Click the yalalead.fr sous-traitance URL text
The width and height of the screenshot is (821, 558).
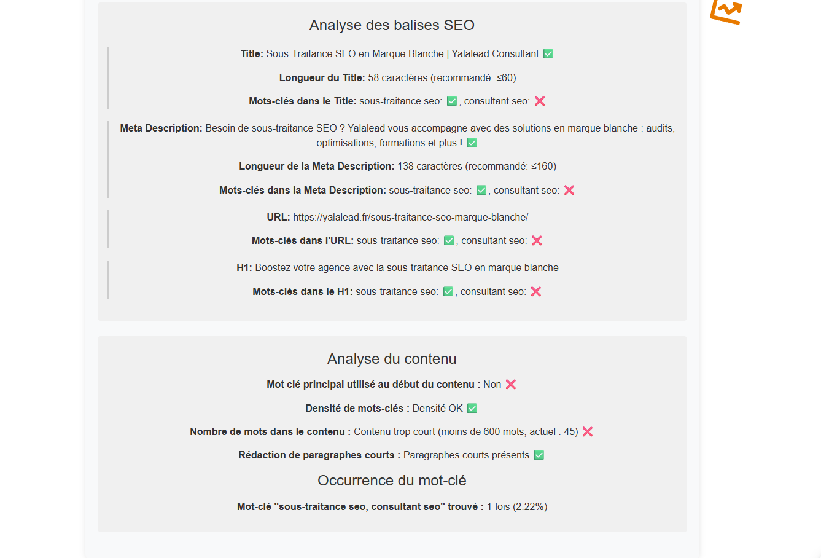[410, 218]
